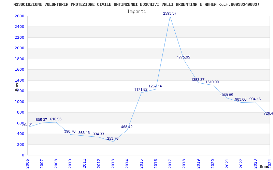Image resolution: width=273 pixels, height=170 pixels.
Task: Select the data label 363.13
Action: pyautogui.click(x=84, y=133)
